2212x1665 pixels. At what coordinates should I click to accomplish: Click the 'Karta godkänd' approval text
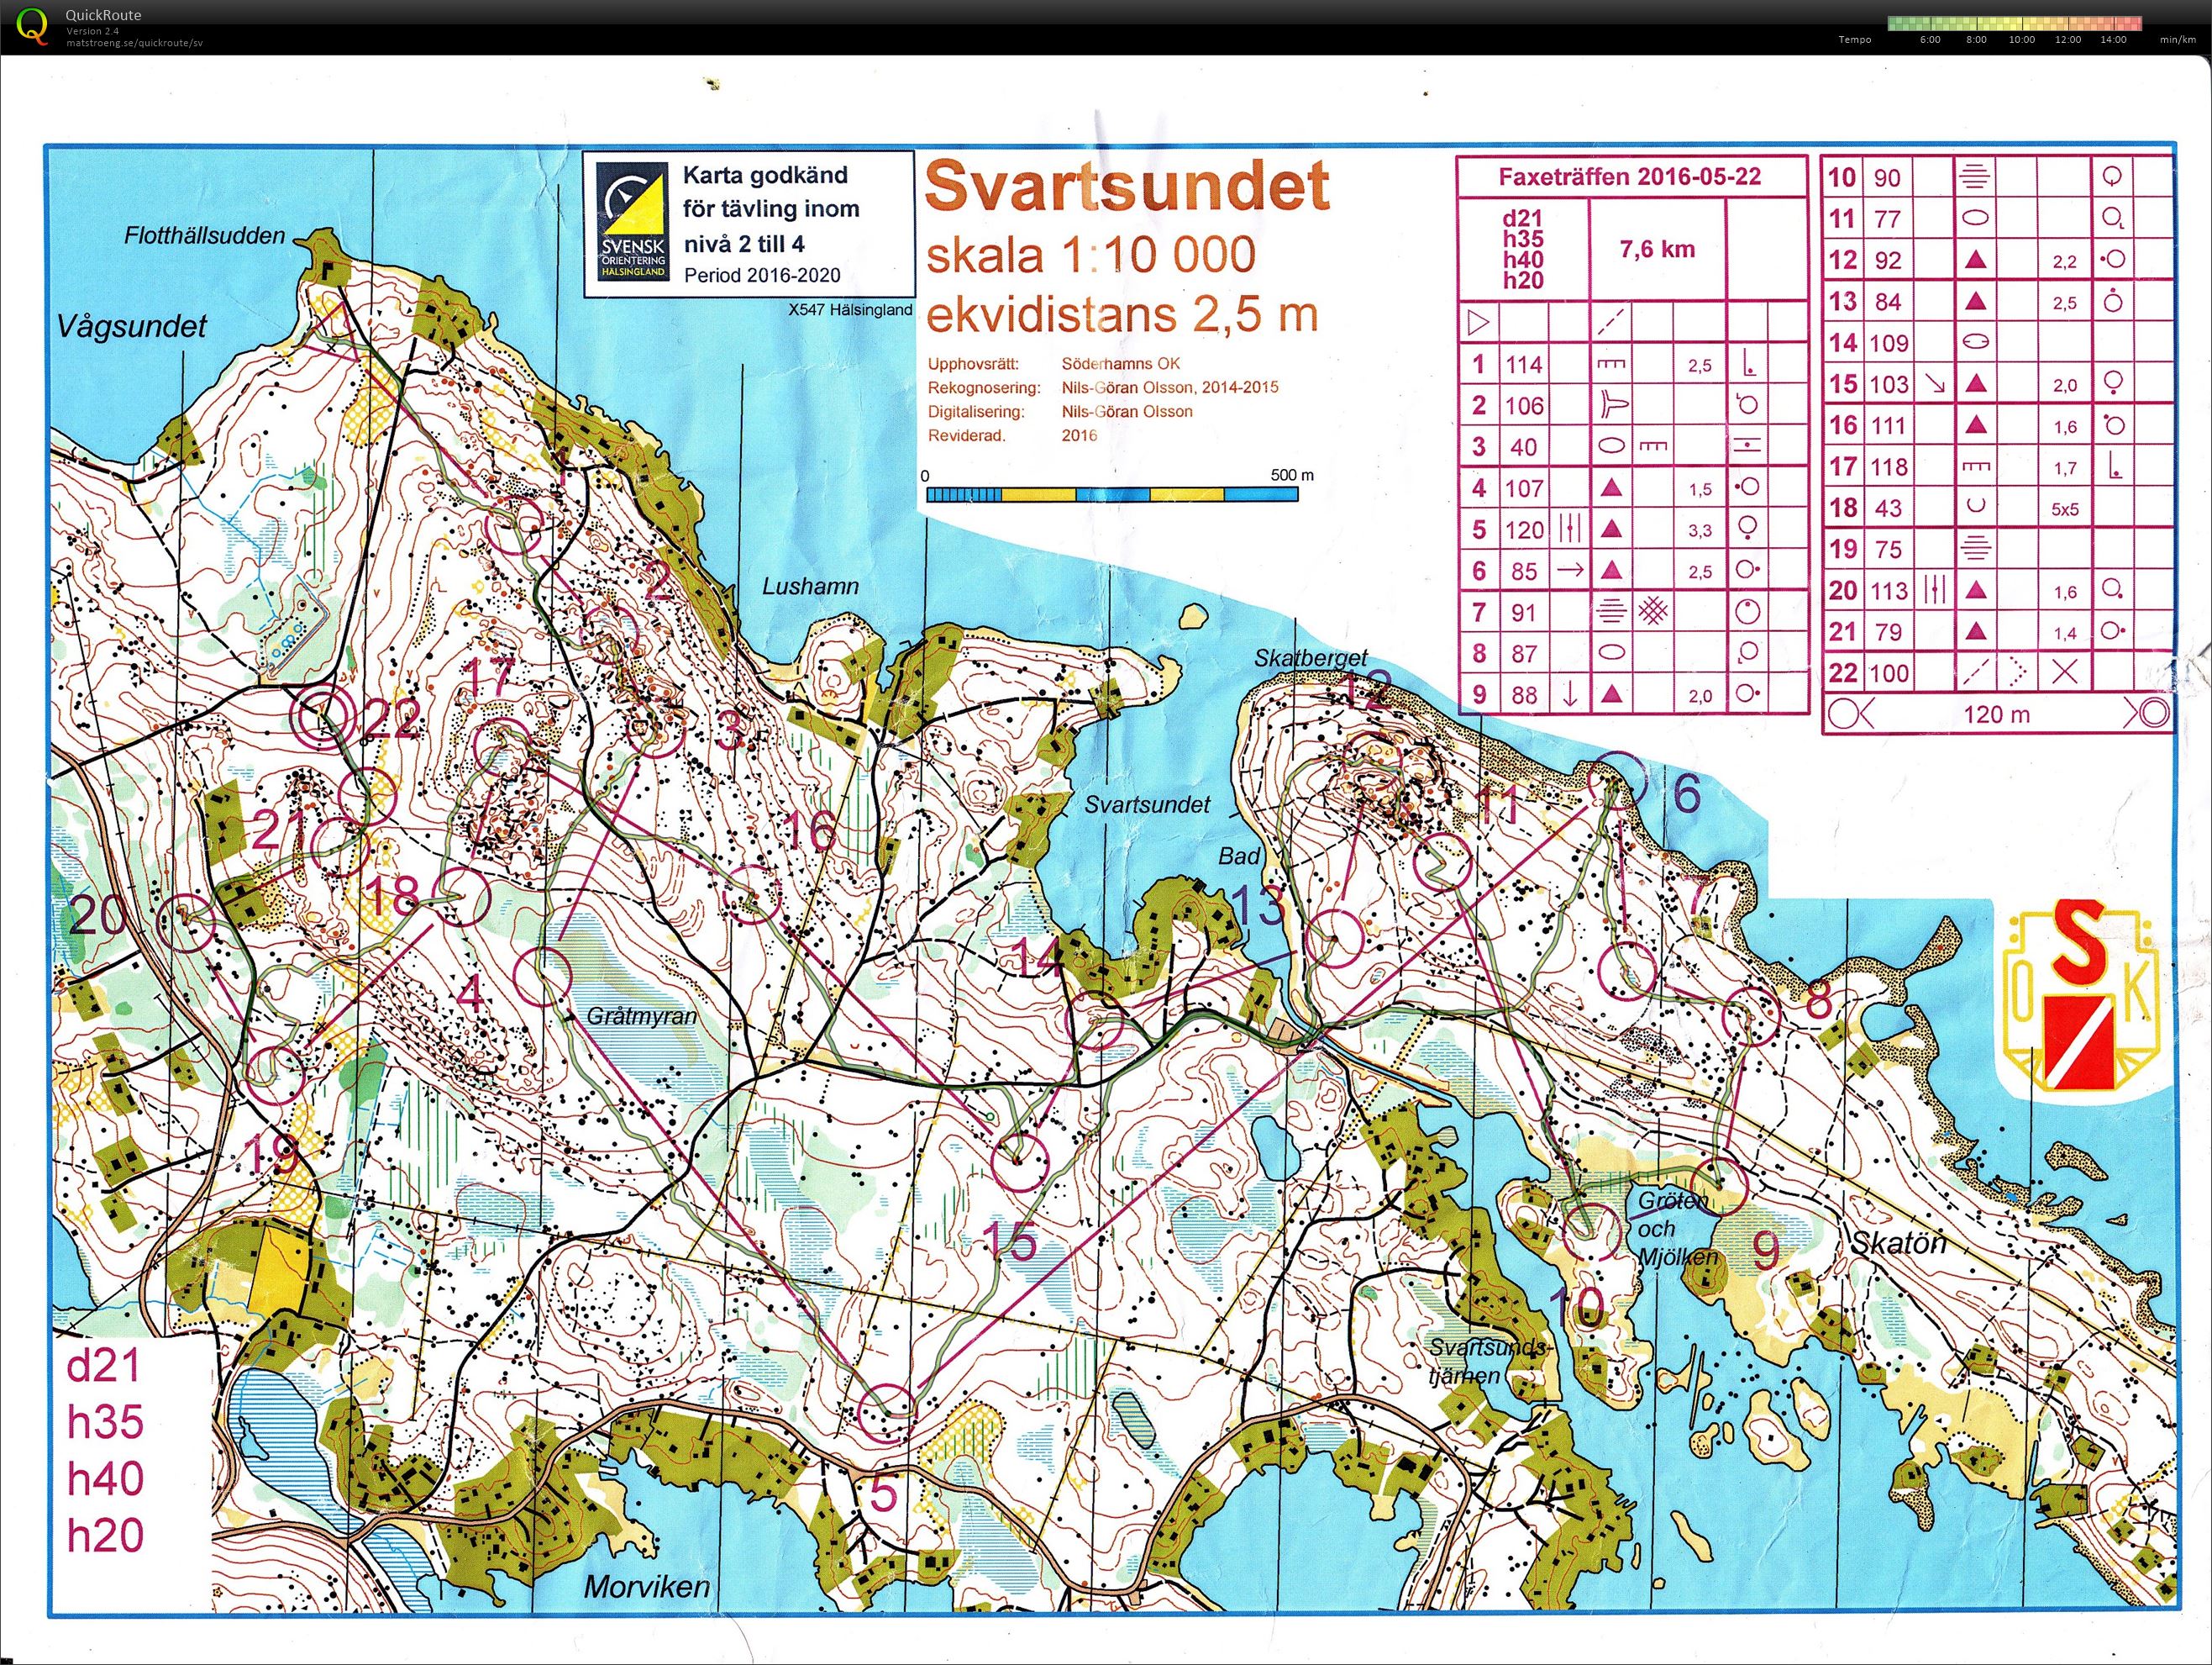coord(765,175)
